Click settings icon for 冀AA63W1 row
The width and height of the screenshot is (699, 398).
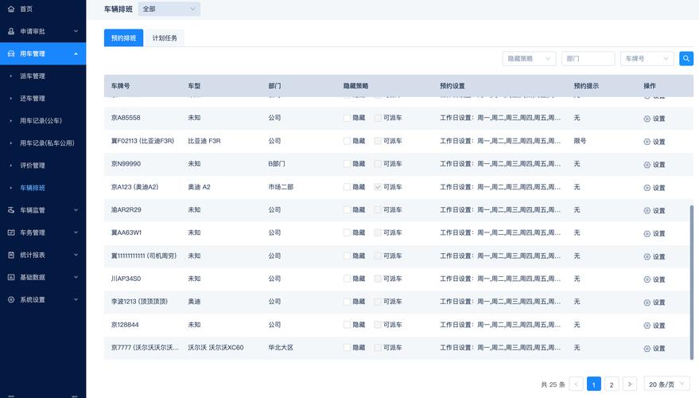[647, 234]
